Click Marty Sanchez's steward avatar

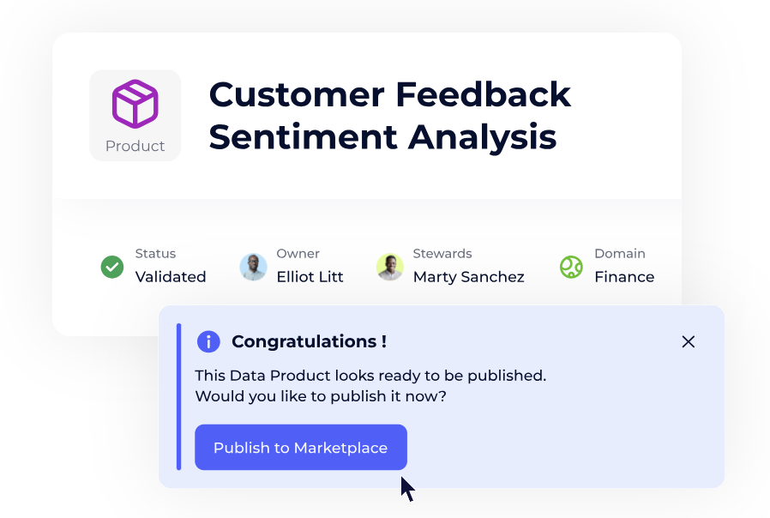point(390,267)
